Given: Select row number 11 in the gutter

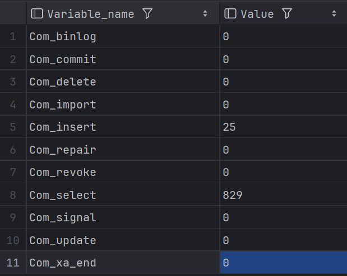Looking at the screenshot, I should 13,263.
